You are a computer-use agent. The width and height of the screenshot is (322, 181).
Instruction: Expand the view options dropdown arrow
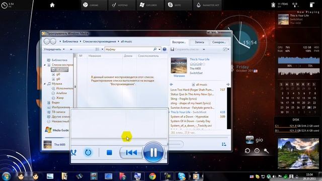pos(102,49)
